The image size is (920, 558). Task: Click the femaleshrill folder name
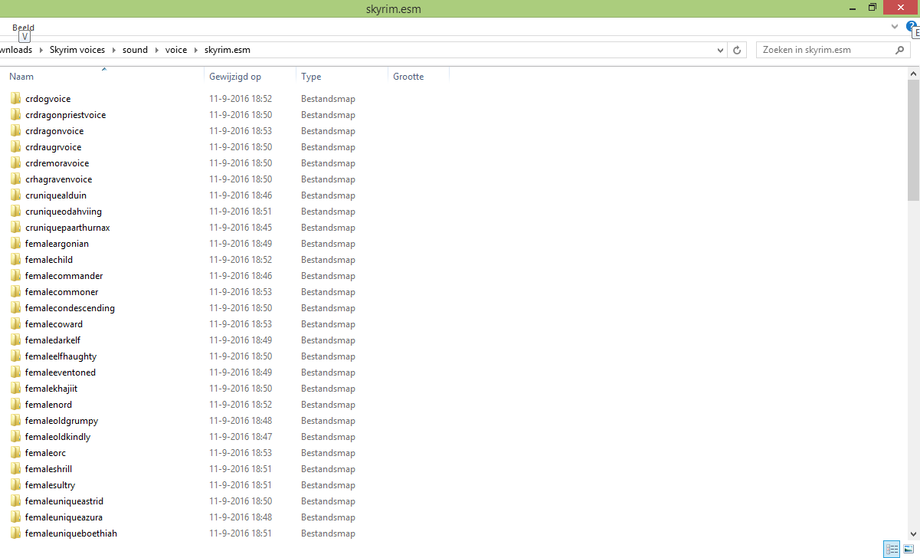48,469
